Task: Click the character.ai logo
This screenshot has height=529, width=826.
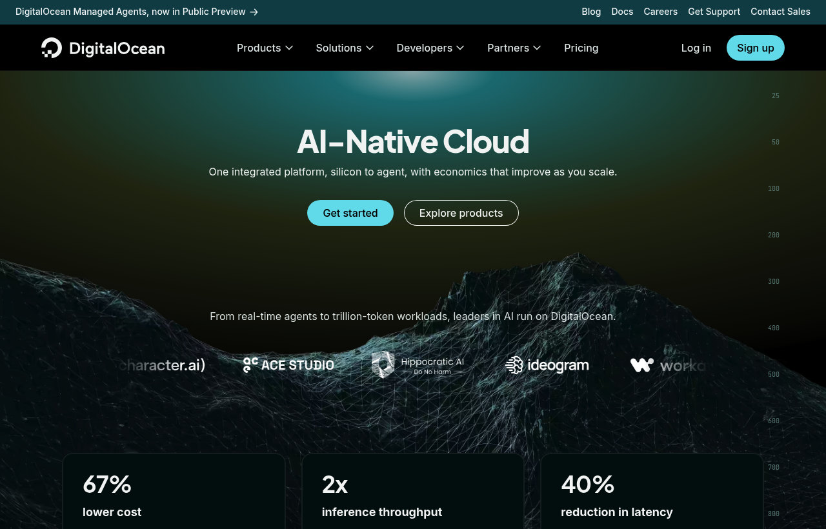Action: 163,365
